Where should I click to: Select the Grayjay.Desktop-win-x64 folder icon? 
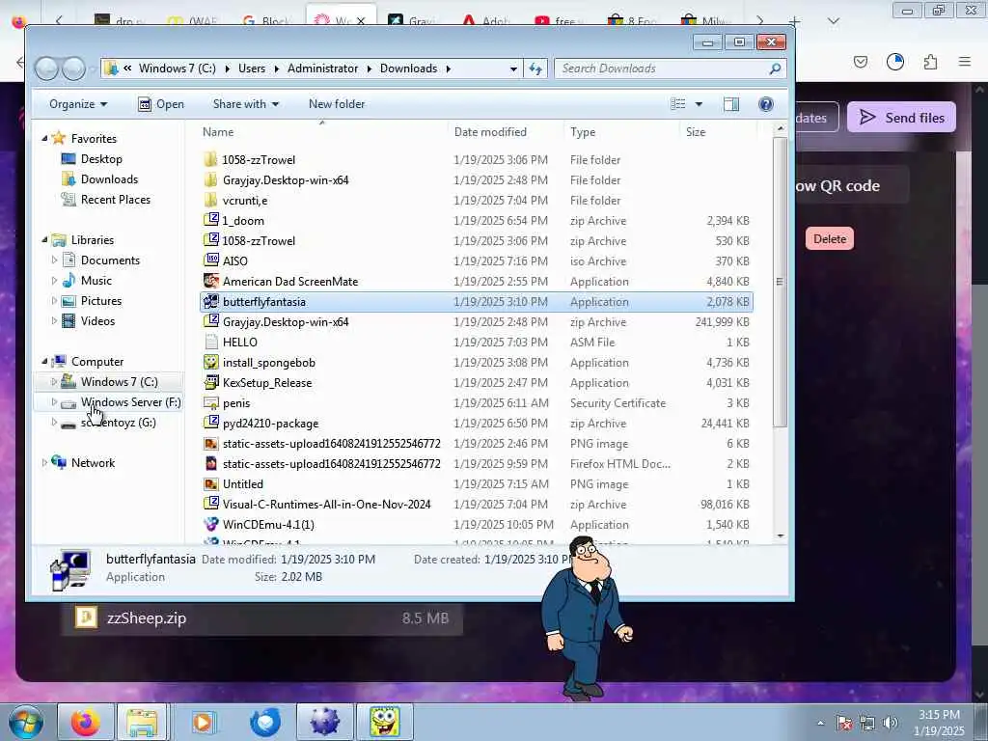tap(210, 179)
